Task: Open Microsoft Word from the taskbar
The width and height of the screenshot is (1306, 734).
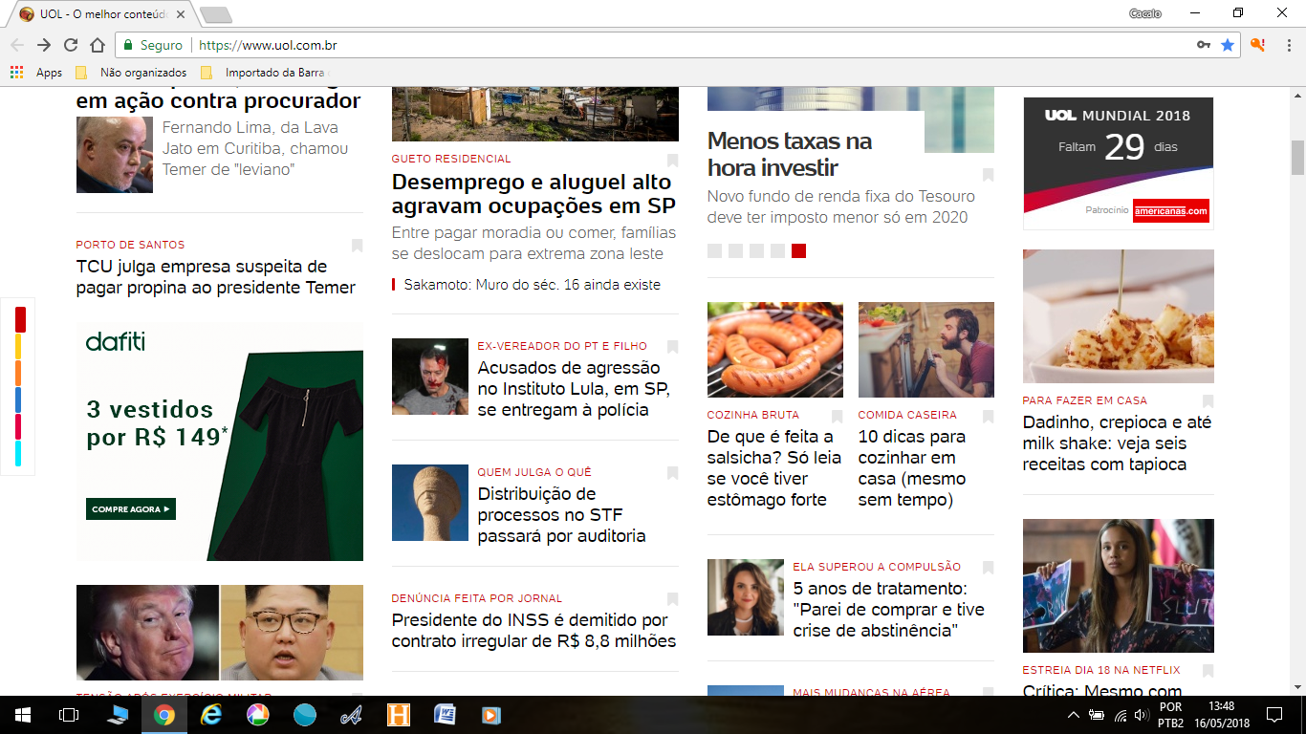Action: (x=445, y=715)
